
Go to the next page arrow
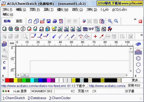(x=94, y=91)
